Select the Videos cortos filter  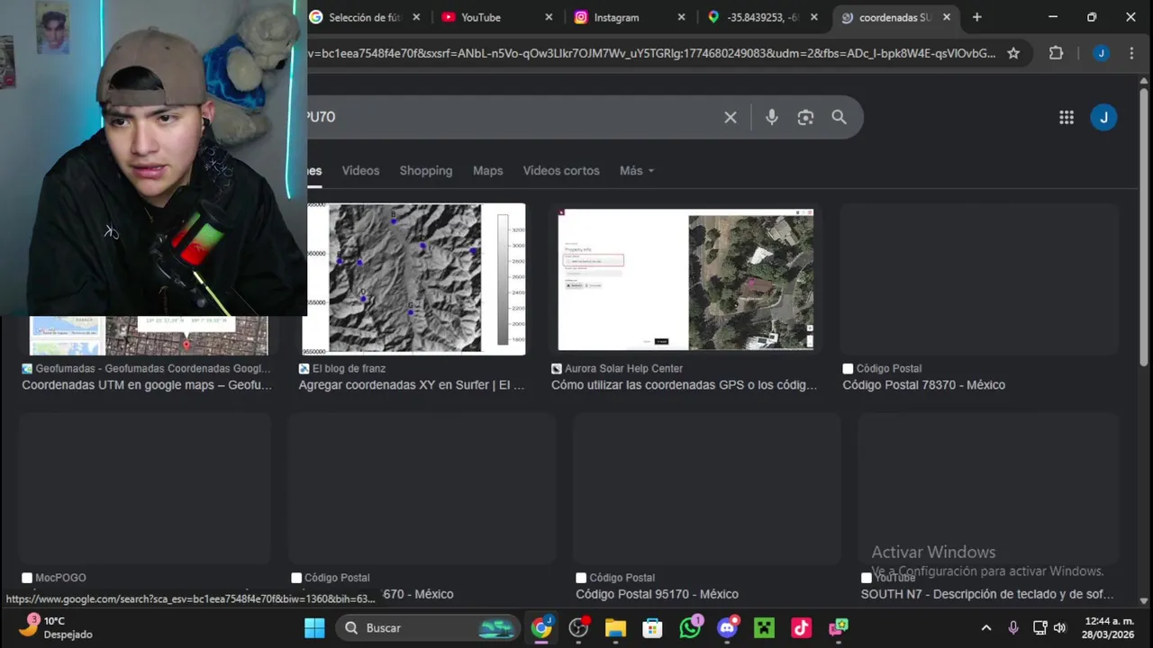pyautogui.click(x=561, y=170)
